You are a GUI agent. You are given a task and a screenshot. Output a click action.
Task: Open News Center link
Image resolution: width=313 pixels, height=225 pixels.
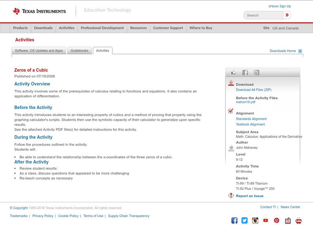point(290,207)
